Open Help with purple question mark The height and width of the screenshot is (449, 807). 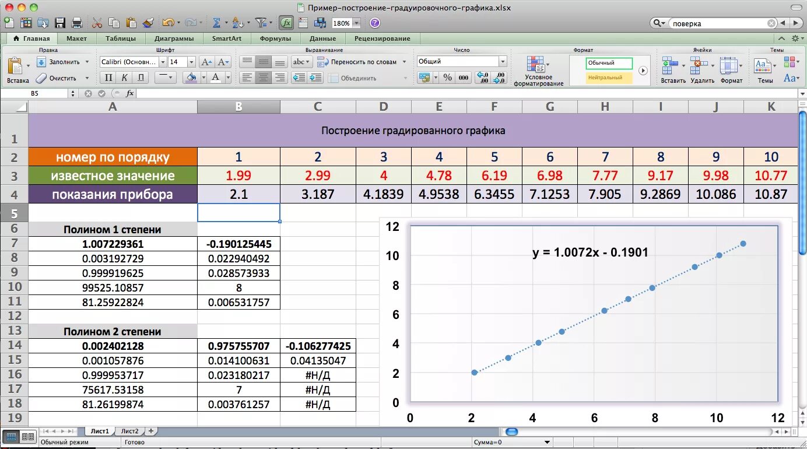[375, 23]
